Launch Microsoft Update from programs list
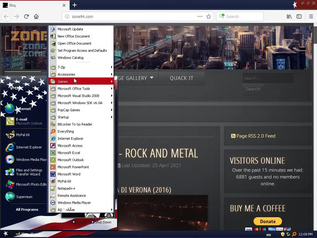Image resolution: width=317 pixels, height=238 pixels. (81, 29)
